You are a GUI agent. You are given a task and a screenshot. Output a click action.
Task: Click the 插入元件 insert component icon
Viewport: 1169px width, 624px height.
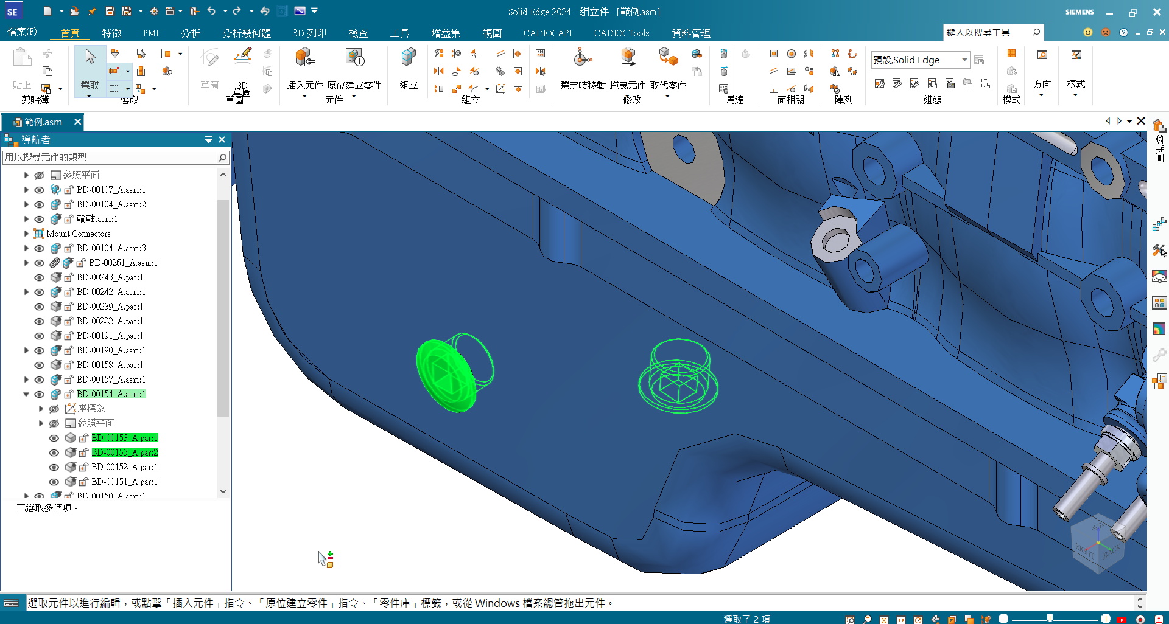click(x=305, y=58)
